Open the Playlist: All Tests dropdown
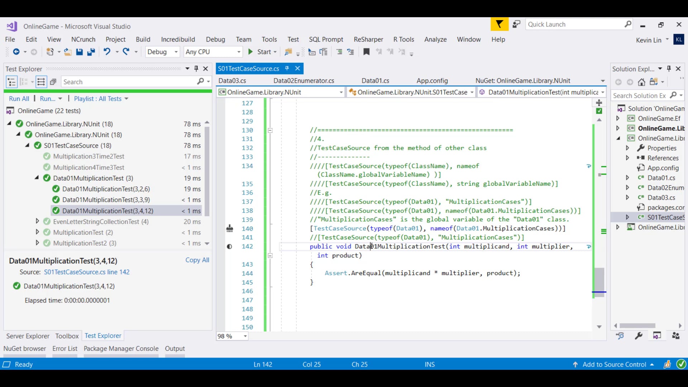 [x=101, y=99]
